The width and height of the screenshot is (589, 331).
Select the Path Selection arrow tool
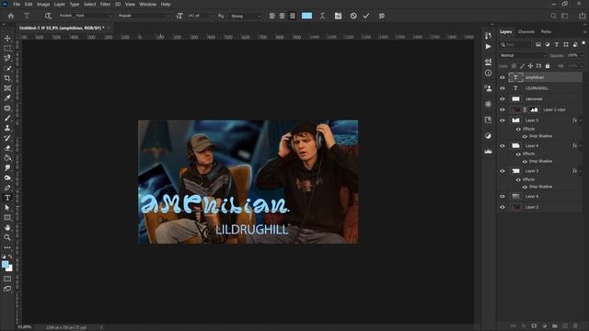click(x=7, y=208)
